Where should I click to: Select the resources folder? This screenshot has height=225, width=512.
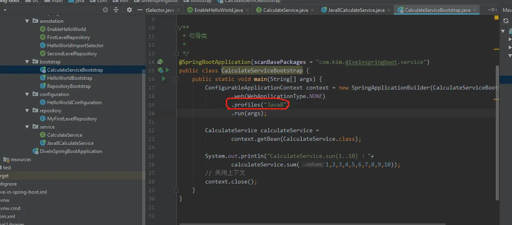point(21,159)
